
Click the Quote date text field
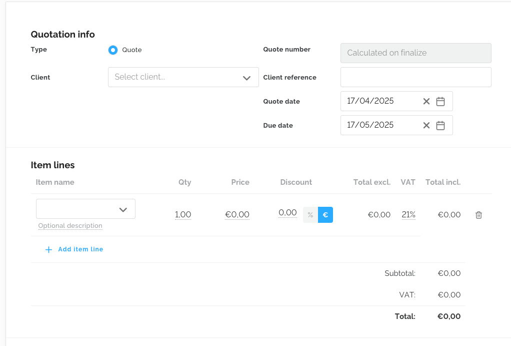(380, 101)
